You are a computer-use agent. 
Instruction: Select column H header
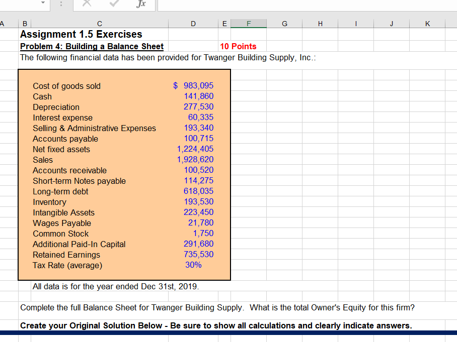tap(320, 24)
